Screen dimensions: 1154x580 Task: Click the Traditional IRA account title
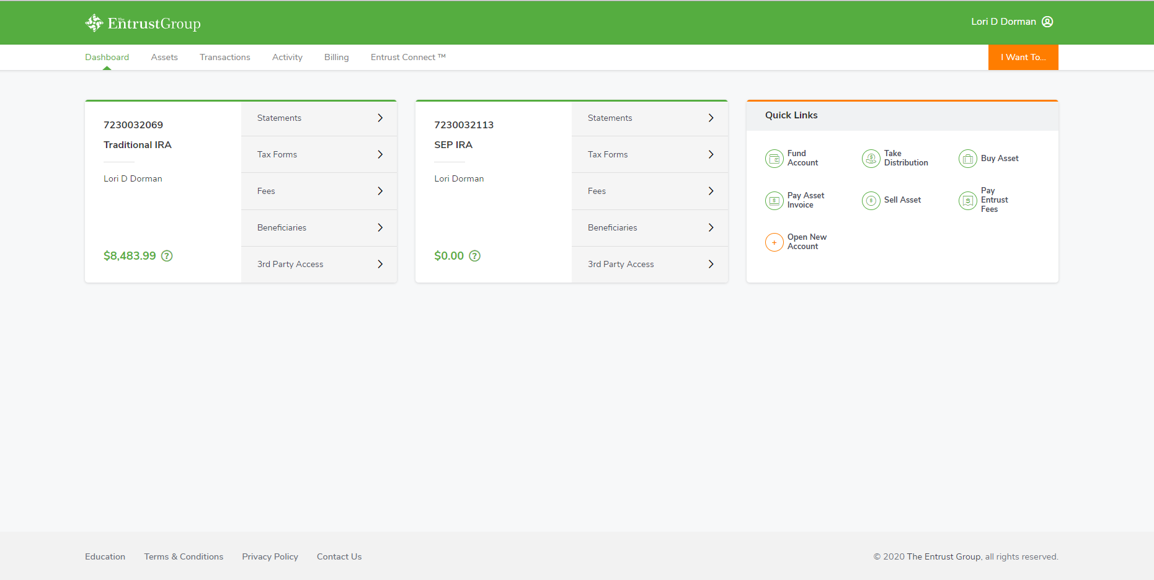click(x=138, y=144)
